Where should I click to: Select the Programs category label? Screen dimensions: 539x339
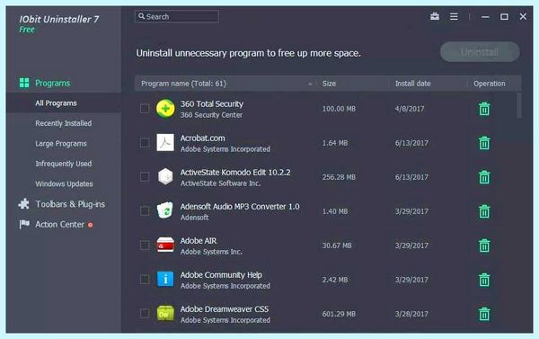tap(53, 83)
